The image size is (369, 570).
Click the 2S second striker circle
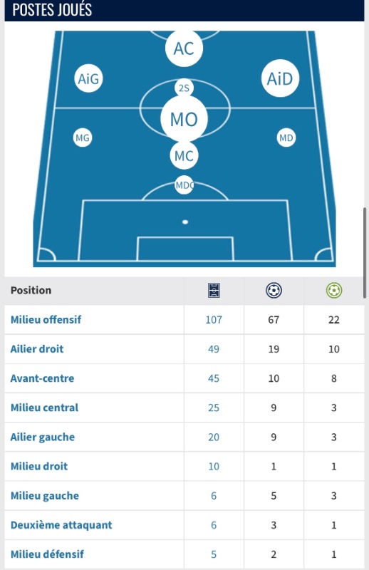tap(184, 88)
